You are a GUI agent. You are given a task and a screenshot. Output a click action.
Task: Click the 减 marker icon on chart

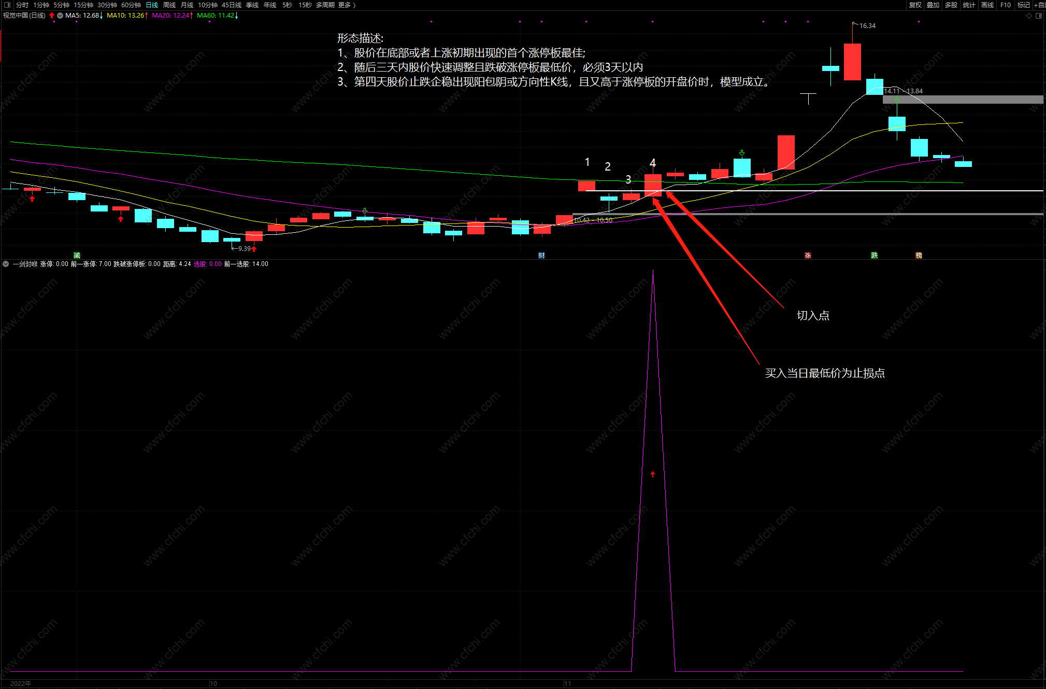(x=77, y=255)
